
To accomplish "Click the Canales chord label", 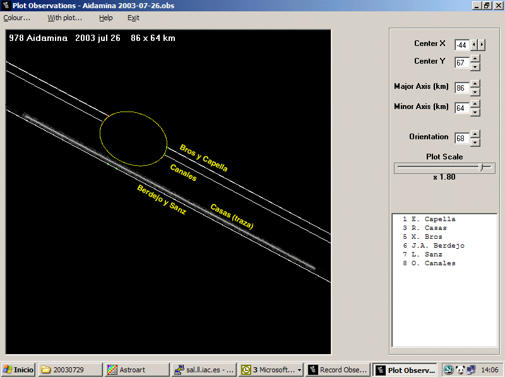I will point(183,173).
